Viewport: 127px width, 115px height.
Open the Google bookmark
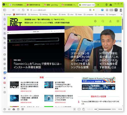pos(7,14)
